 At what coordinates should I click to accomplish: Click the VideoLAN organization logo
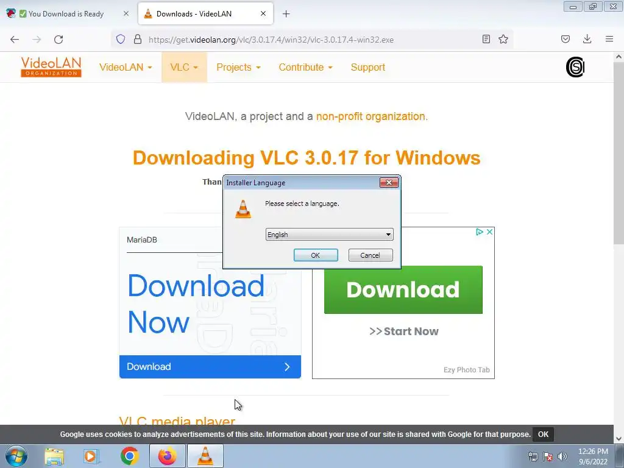point(51,67)
